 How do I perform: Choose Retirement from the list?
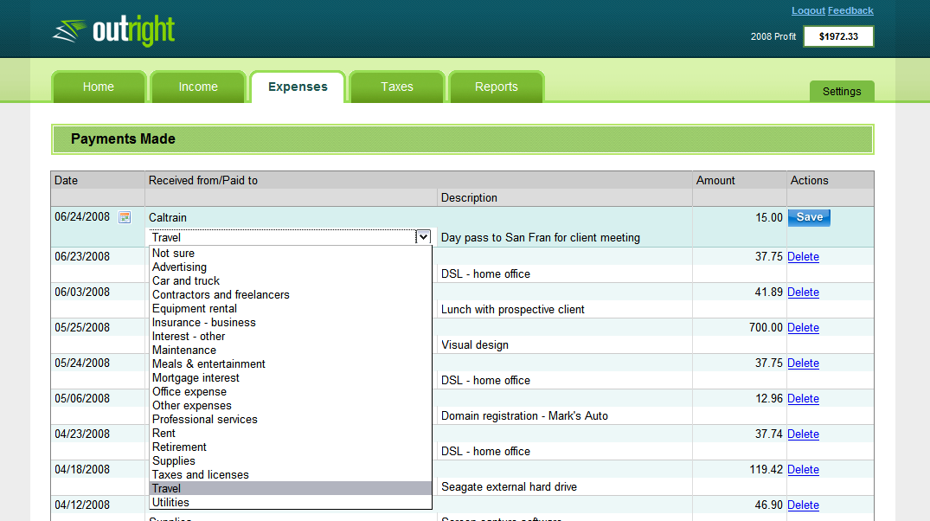click(x=290, y=447)
